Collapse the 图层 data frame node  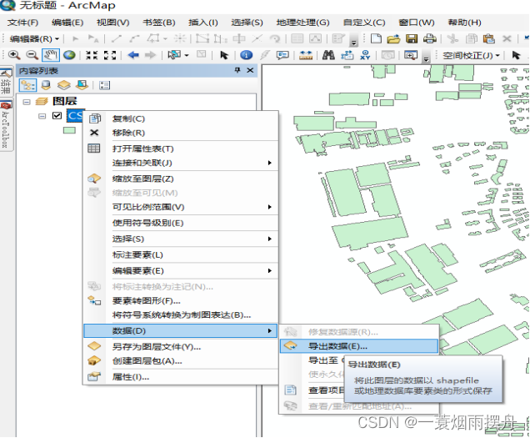[x=27, y=102]
